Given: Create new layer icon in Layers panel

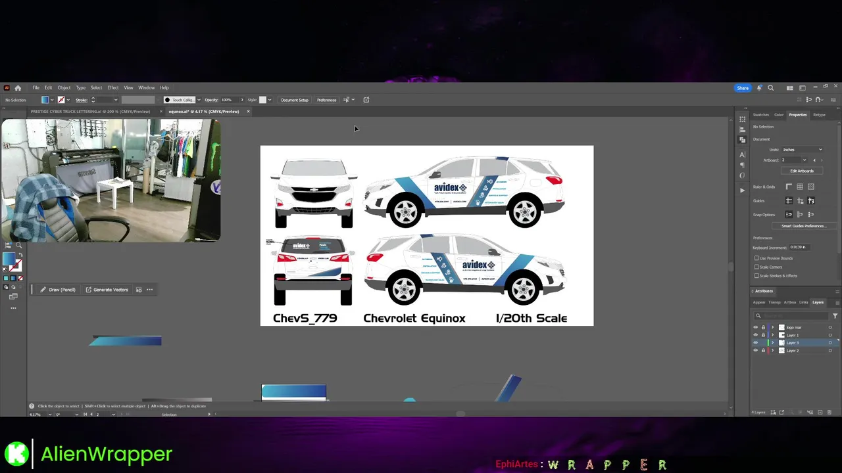Looking at the screenshot, I should (x=820, y=412).
